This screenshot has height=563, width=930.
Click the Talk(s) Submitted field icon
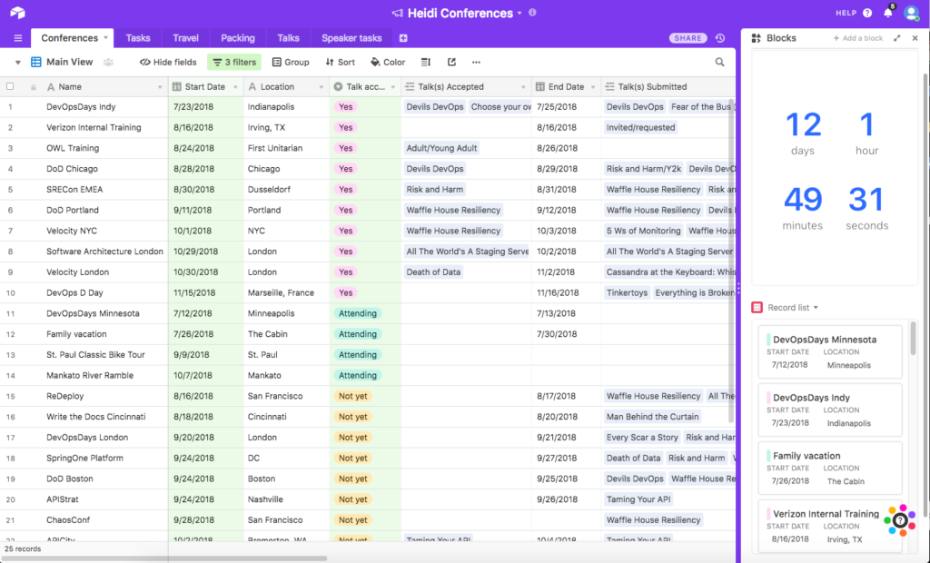(x=609, y=86)
